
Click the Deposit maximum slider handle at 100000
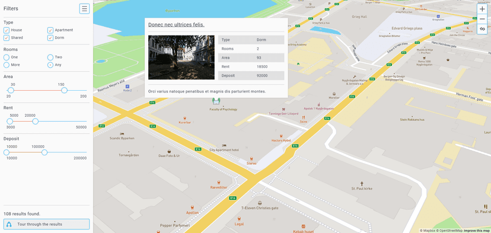point(44,152)
